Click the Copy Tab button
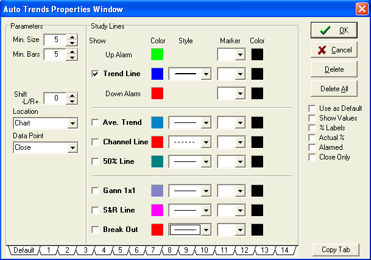 [x=336, y=250]
